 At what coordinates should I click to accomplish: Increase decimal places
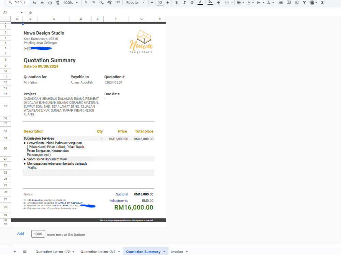[109, 2]
